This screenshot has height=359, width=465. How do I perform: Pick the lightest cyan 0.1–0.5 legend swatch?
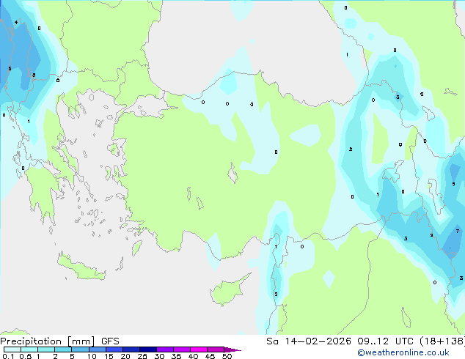coord(12,349)
